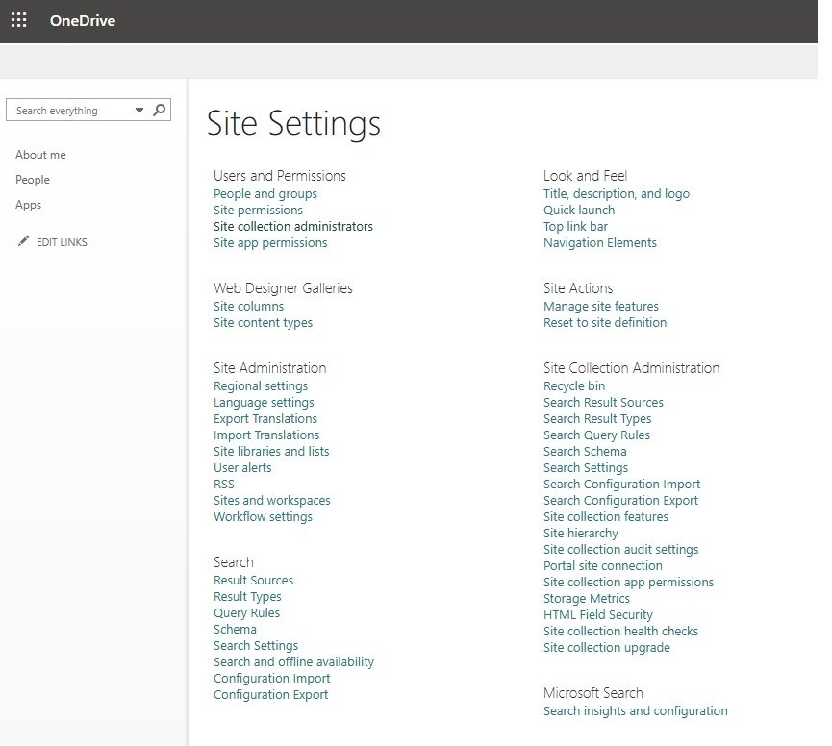Open RSS settings link

pyautogui.click(x=224, y=485)
